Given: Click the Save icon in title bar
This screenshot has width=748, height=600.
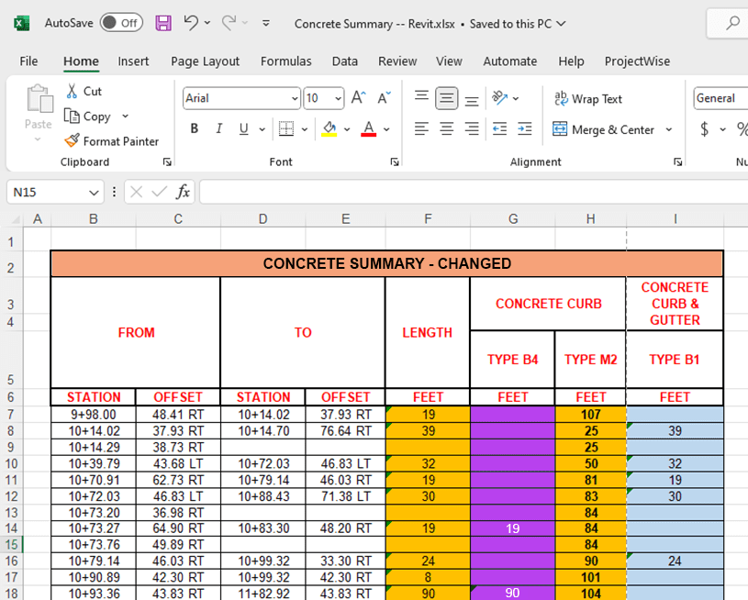Looking at the screenshot, I should pyautogui.click(x=163, y=23).
